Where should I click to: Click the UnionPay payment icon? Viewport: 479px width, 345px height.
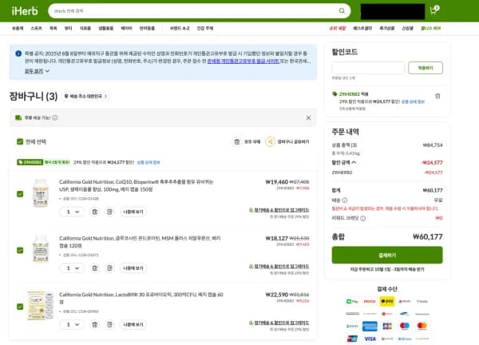tap(352, 339)
